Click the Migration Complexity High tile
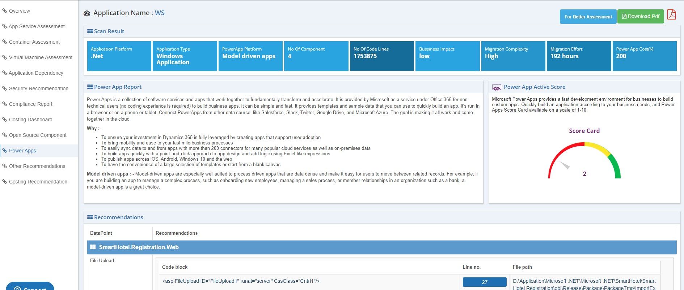The height and width of the screenshot is (290, 684). pos(513,56)
